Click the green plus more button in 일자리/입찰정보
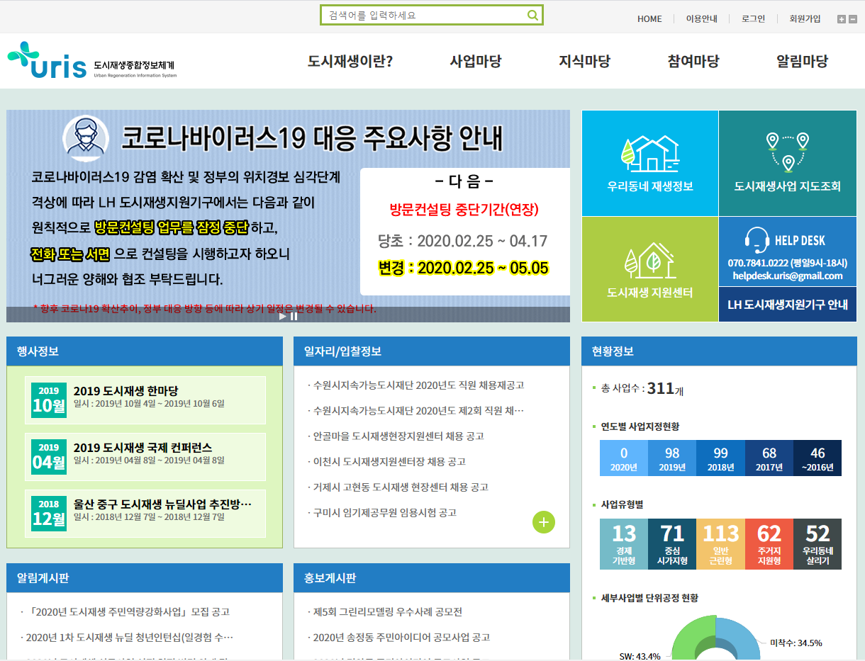865x661 pixels. 544,523
